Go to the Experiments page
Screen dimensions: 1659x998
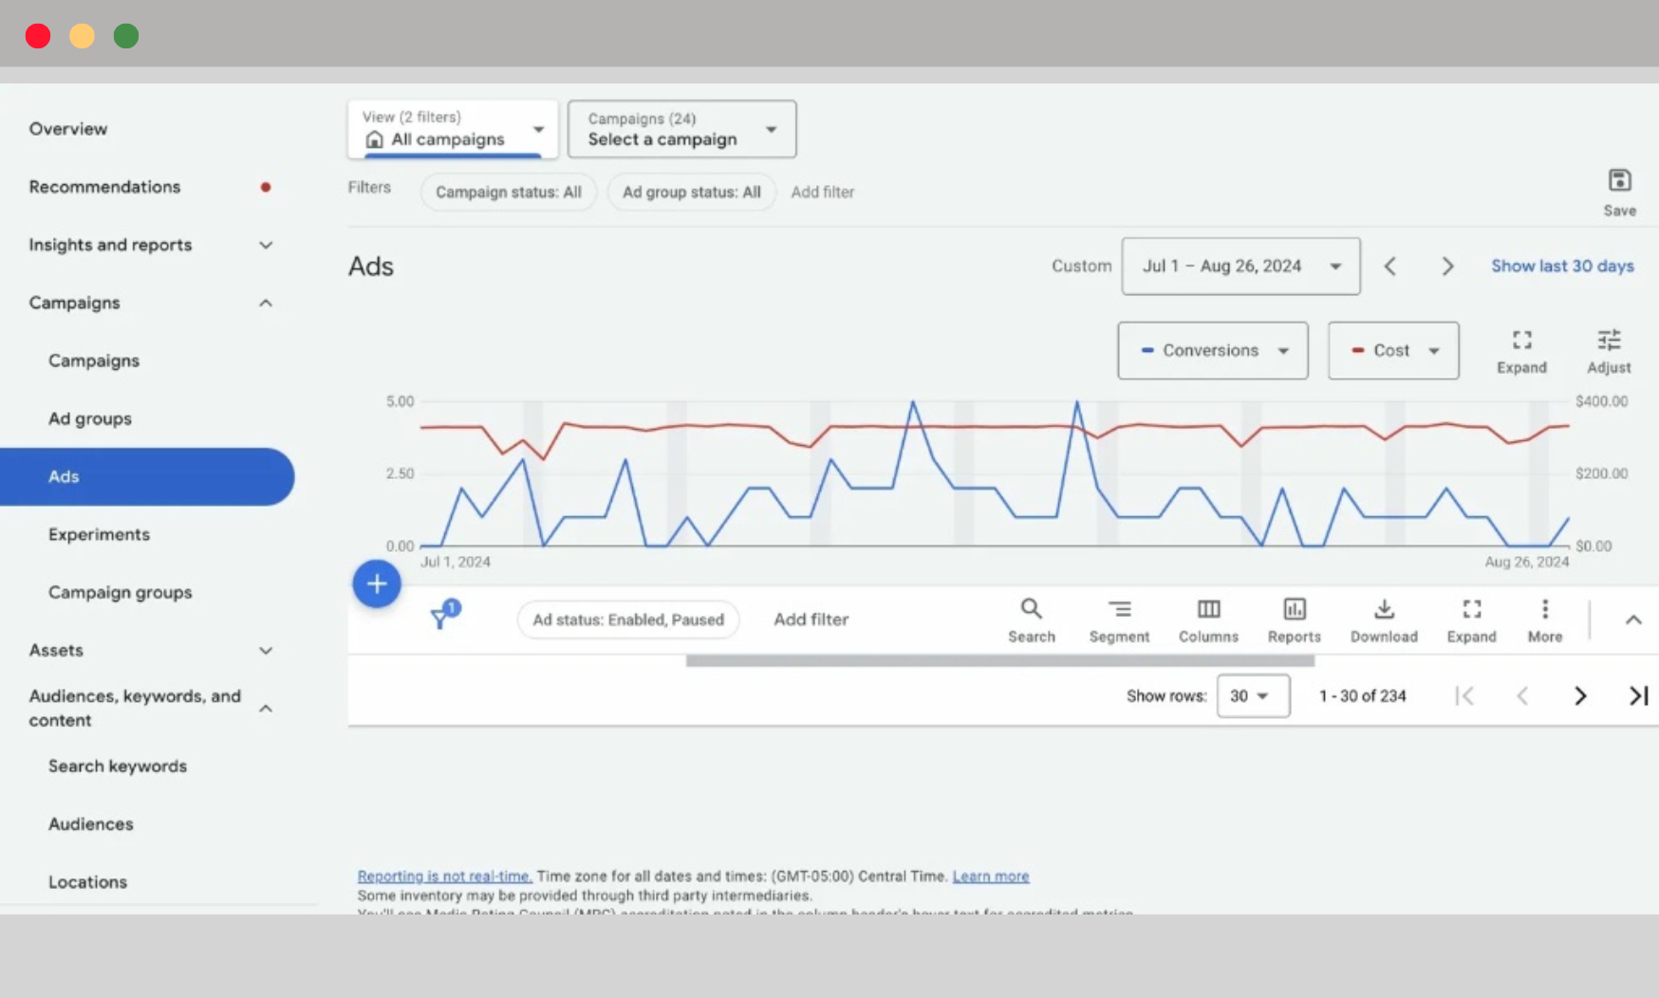tap(99, 534)
